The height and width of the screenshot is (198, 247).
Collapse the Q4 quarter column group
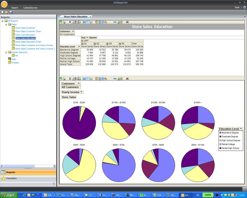coord(120,43)
